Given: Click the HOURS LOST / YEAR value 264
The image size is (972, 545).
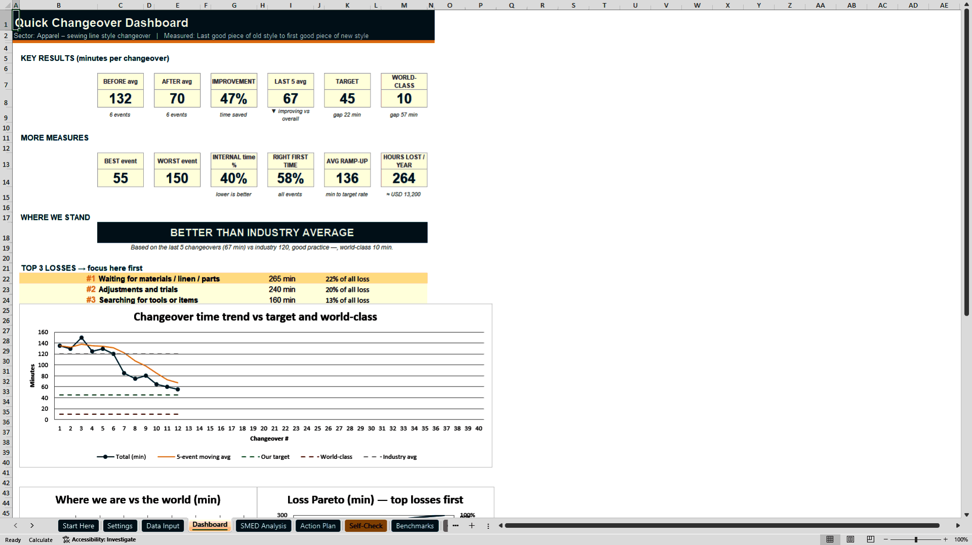Looking at the screenshot, I should [404, 178].
